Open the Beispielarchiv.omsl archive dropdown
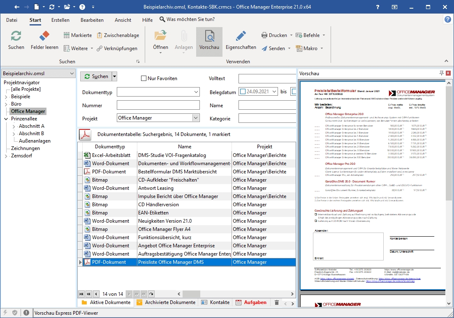Screen dimensions: 454x318 pyautogui.click(x=72, y=74)
